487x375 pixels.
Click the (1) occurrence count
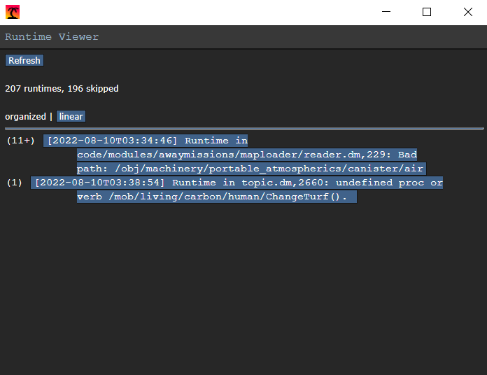(14, 183)
